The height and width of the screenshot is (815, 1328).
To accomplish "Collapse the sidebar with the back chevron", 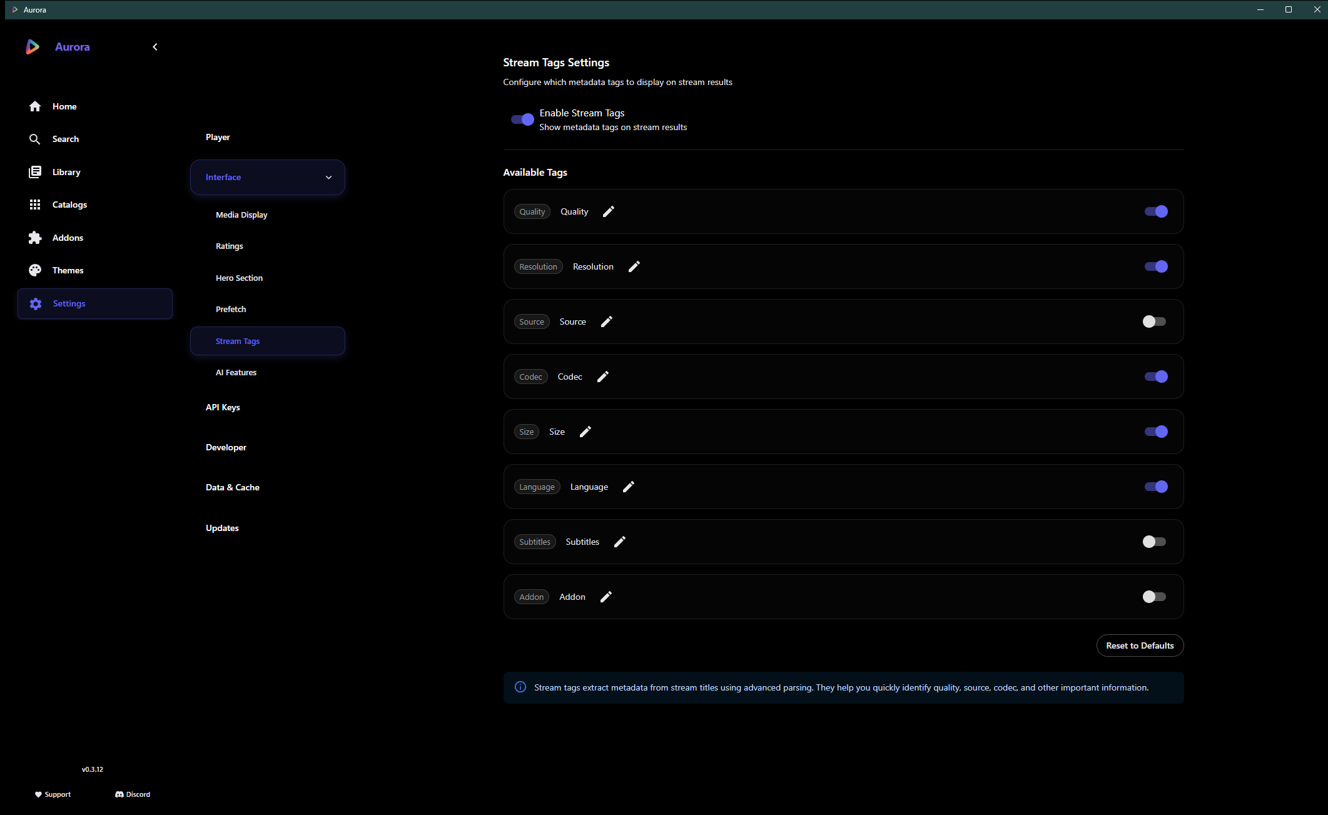I will (x=155, y=47).
